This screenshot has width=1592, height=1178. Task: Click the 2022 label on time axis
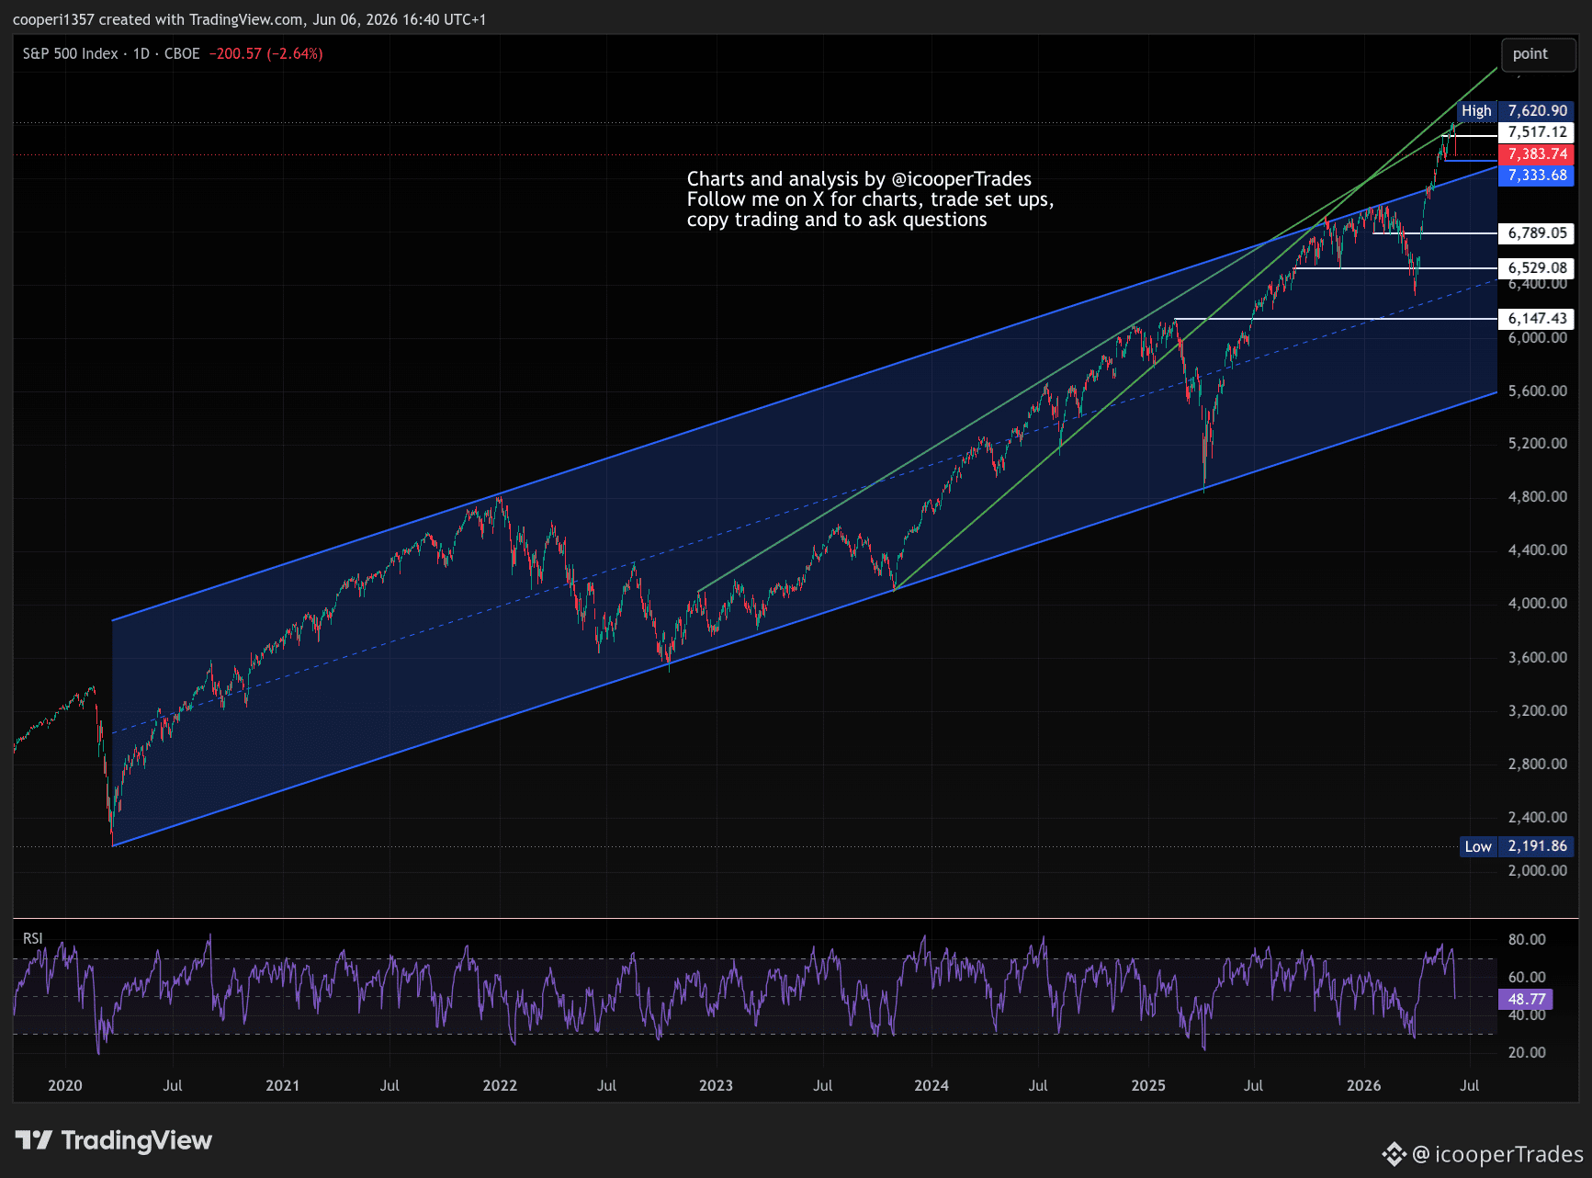(500, 1085)
